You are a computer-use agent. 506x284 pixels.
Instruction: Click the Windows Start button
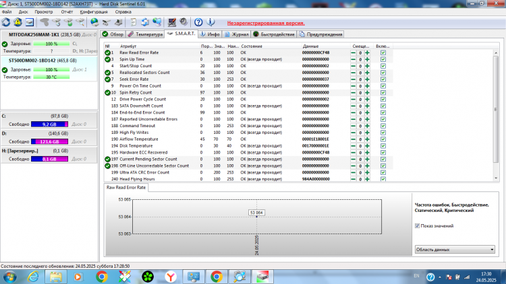[9, 277]
